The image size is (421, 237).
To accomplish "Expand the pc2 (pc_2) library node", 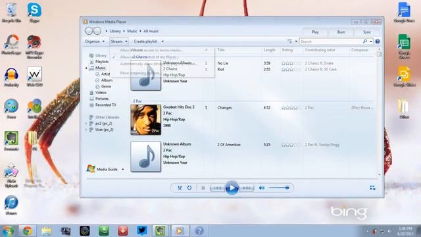I will click(86, 124).
